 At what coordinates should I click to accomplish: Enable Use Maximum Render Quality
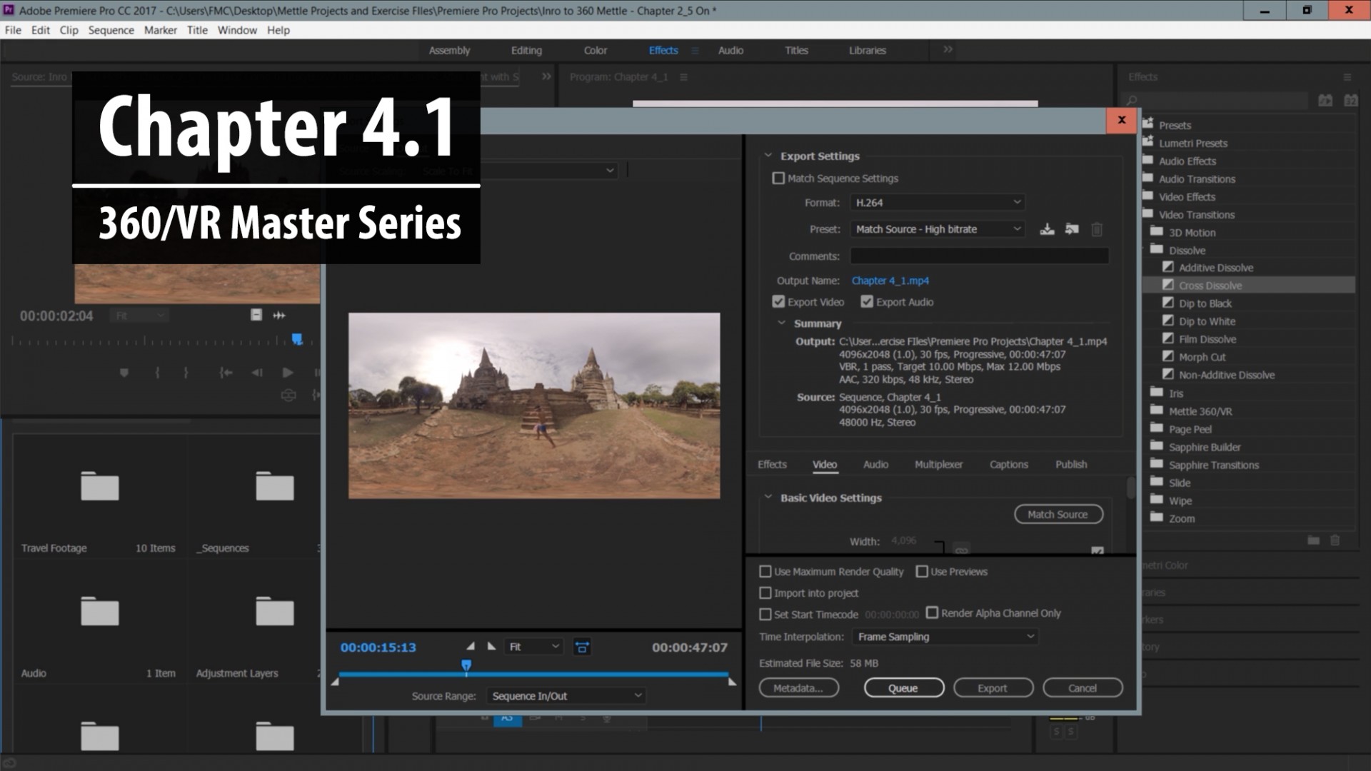click(x=765, y=571)
